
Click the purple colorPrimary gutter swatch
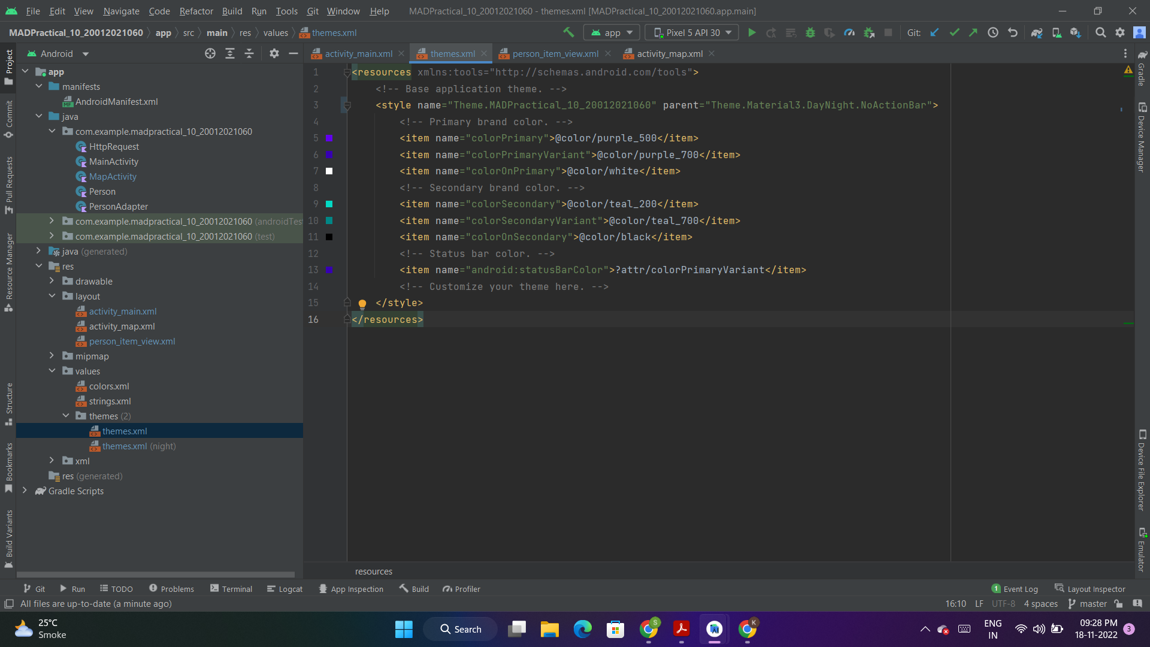point(330,138)
